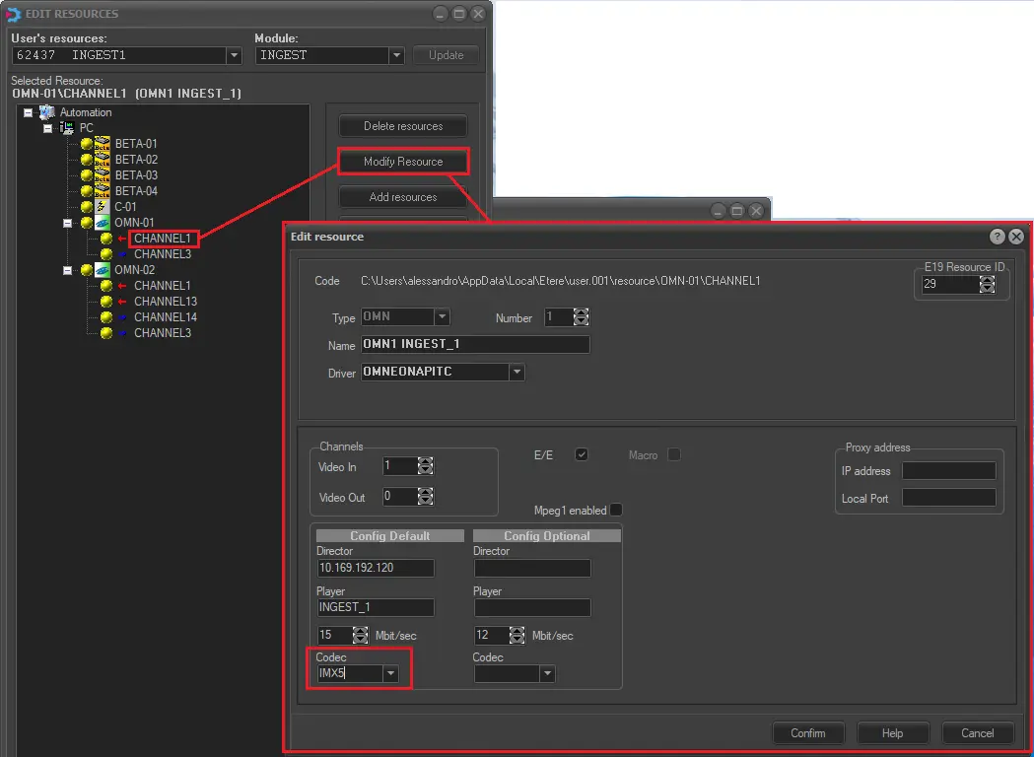Click the Confirm button
The width and height of the screenshot is (1034, 757).
pos(808,733)
